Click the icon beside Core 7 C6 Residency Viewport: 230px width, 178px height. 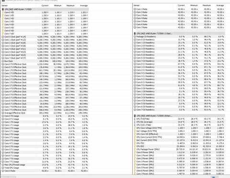click(135, 110)
